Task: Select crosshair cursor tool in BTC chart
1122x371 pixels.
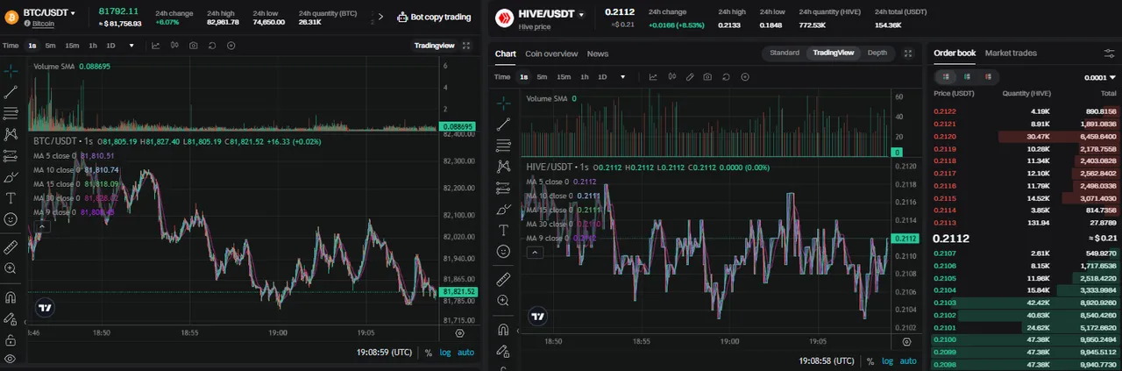Action: pyautogui.click(x=11, y=70)
